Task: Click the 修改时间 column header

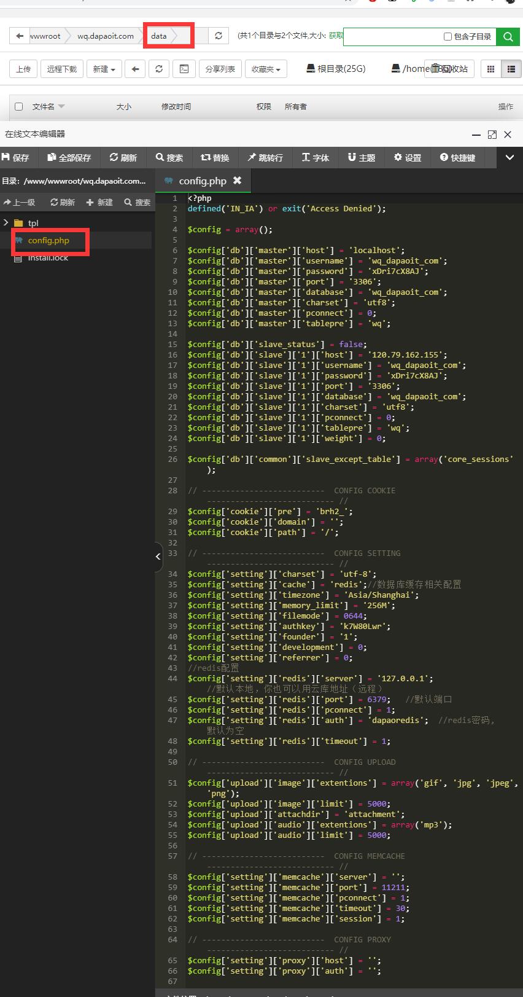Action: click(x=176, y=107)
